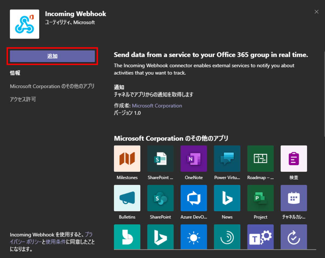Open the teal Bing 'b' icon in third row
The width and height of the screenshot is (325, 258).
(161, 237)
